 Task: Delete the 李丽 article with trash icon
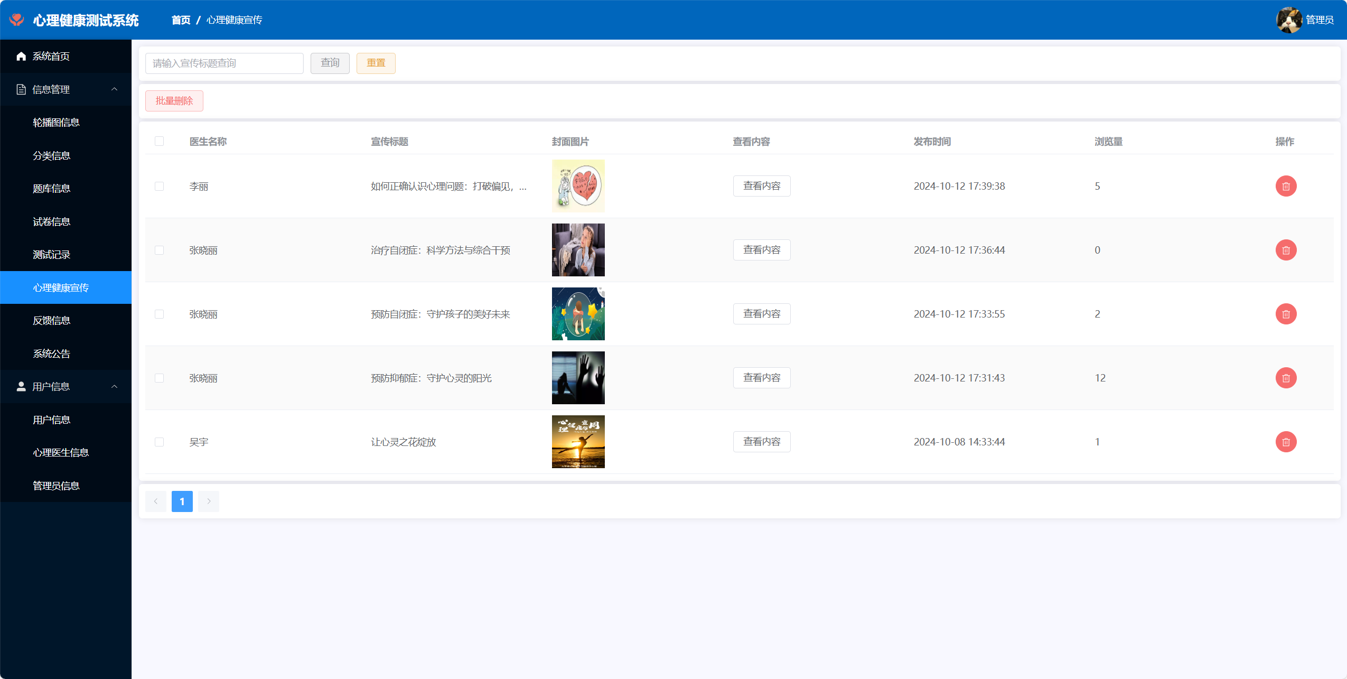[x=1286, y=186]
